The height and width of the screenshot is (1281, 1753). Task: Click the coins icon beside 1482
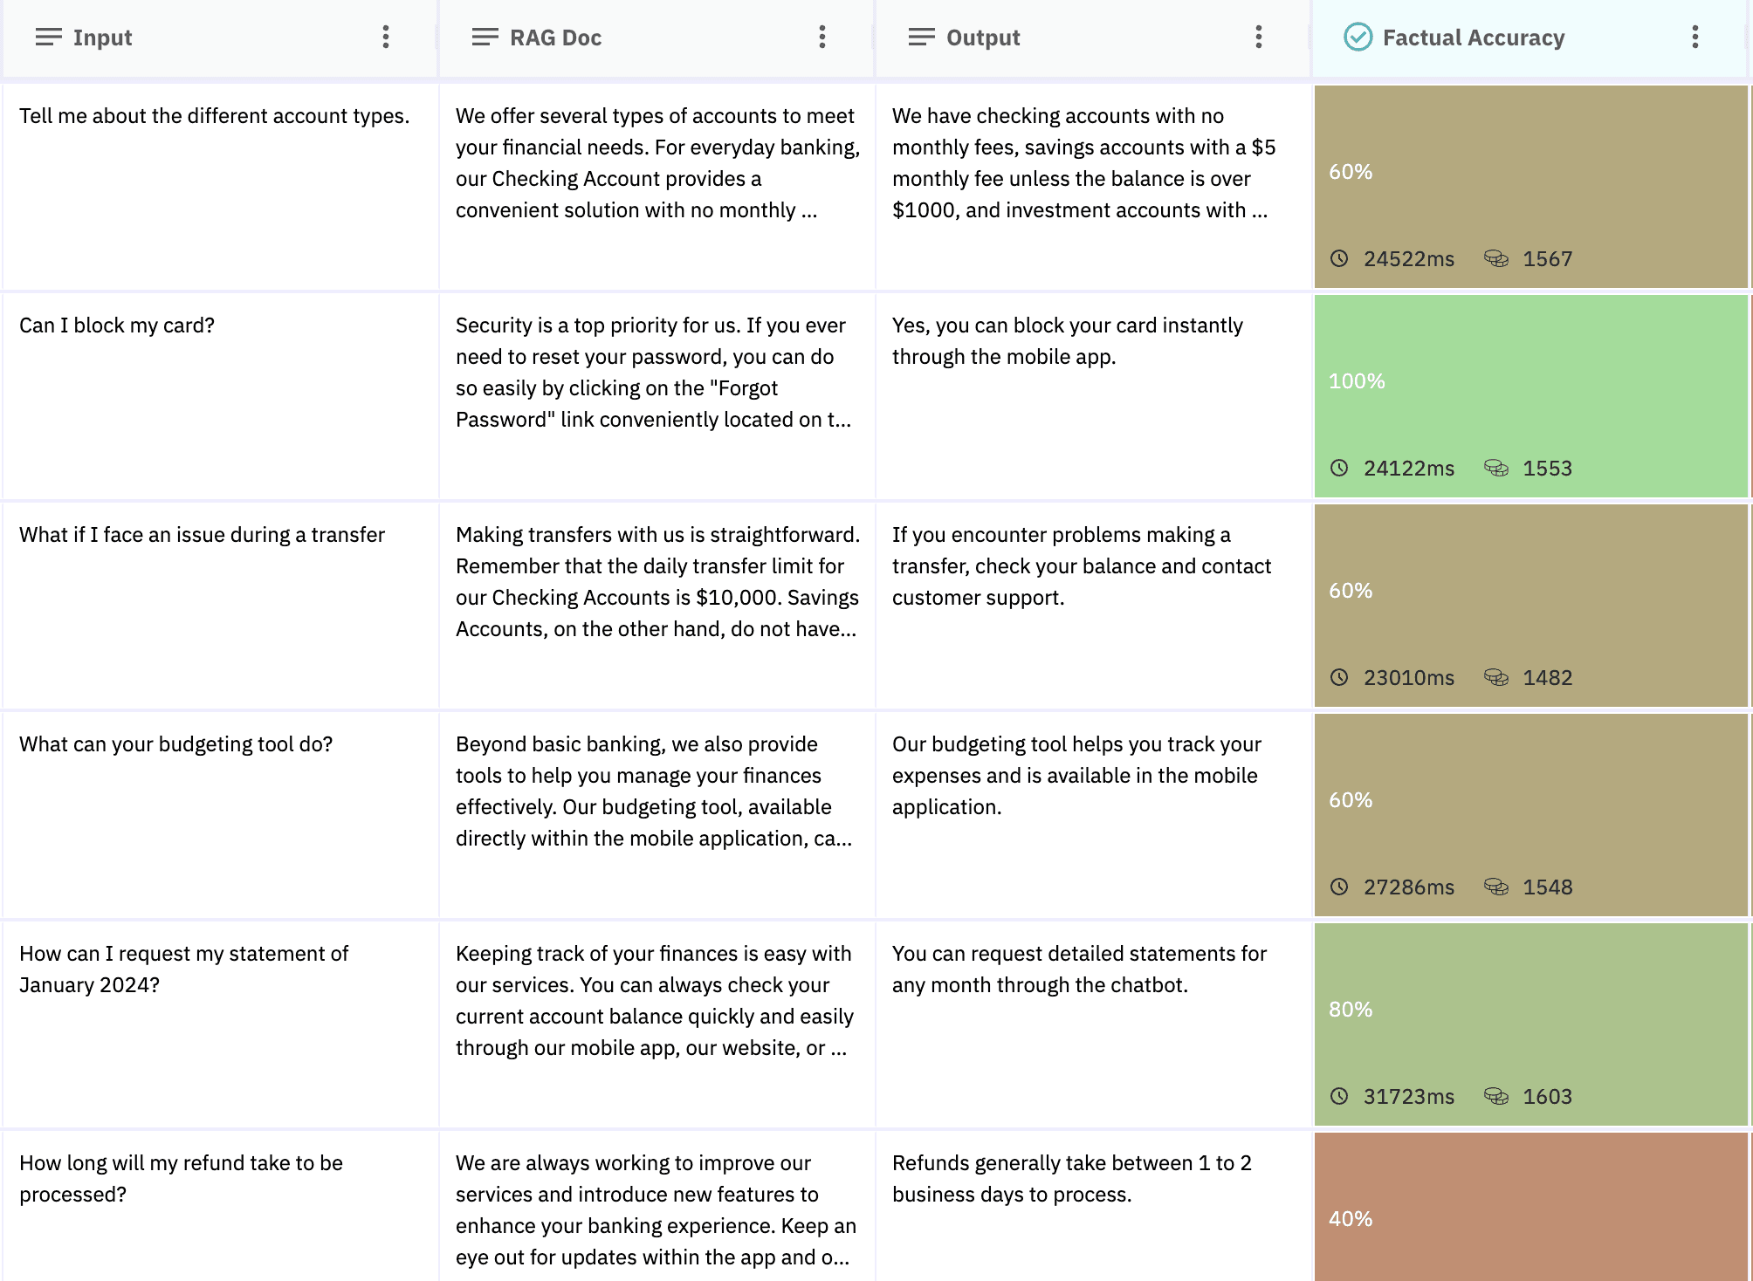coord(1495,677)
